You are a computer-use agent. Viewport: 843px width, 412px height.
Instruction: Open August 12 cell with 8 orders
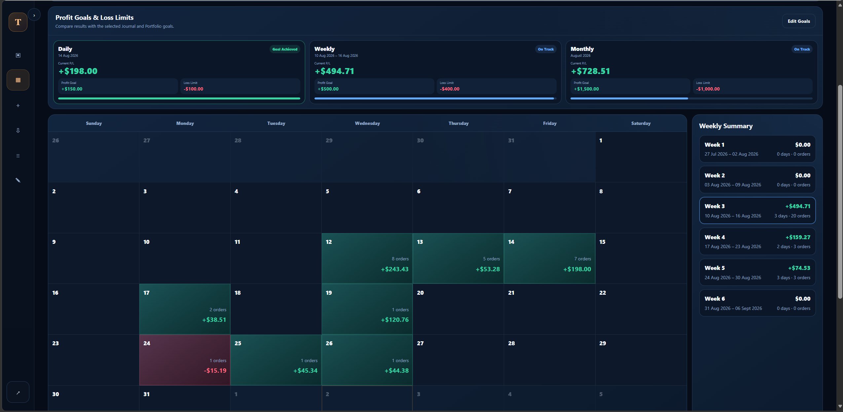(367, 258)
